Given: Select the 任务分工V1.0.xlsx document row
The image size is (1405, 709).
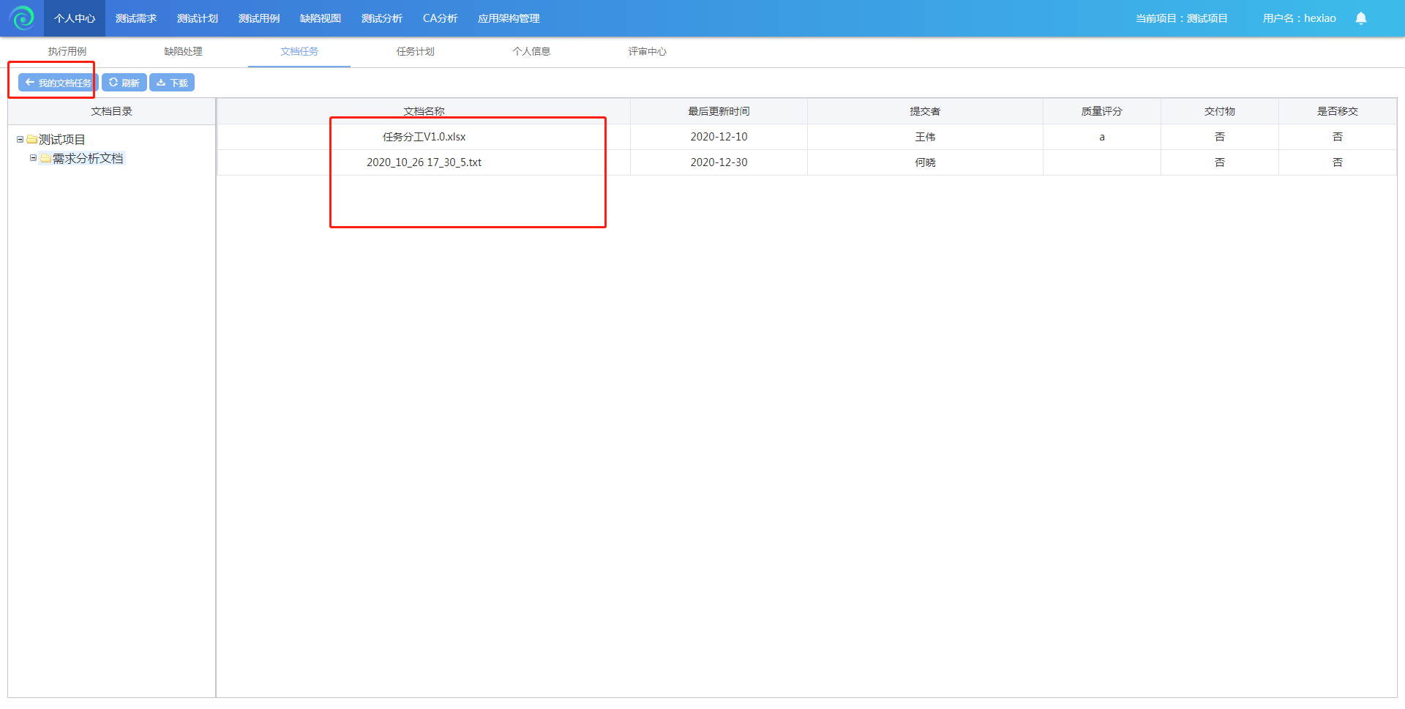Looking at the screenshot, I should 424,137.
